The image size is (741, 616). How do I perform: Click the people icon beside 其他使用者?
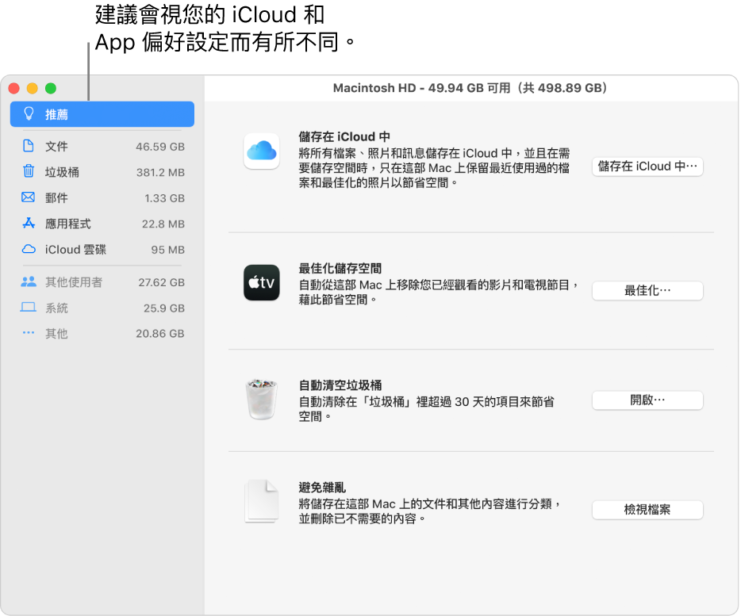coord(29,282)
